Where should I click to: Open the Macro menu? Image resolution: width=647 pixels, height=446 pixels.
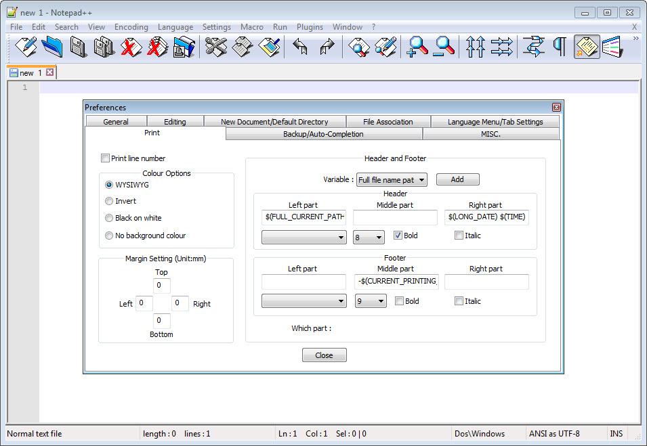[252, 27]
